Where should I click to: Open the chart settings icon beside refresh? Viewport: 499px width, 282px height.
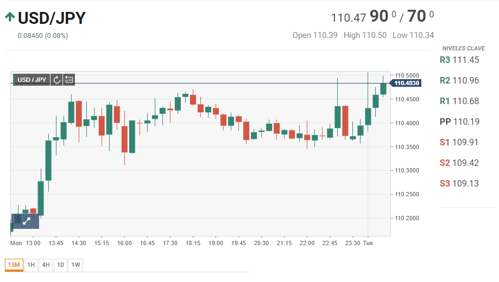69,80
